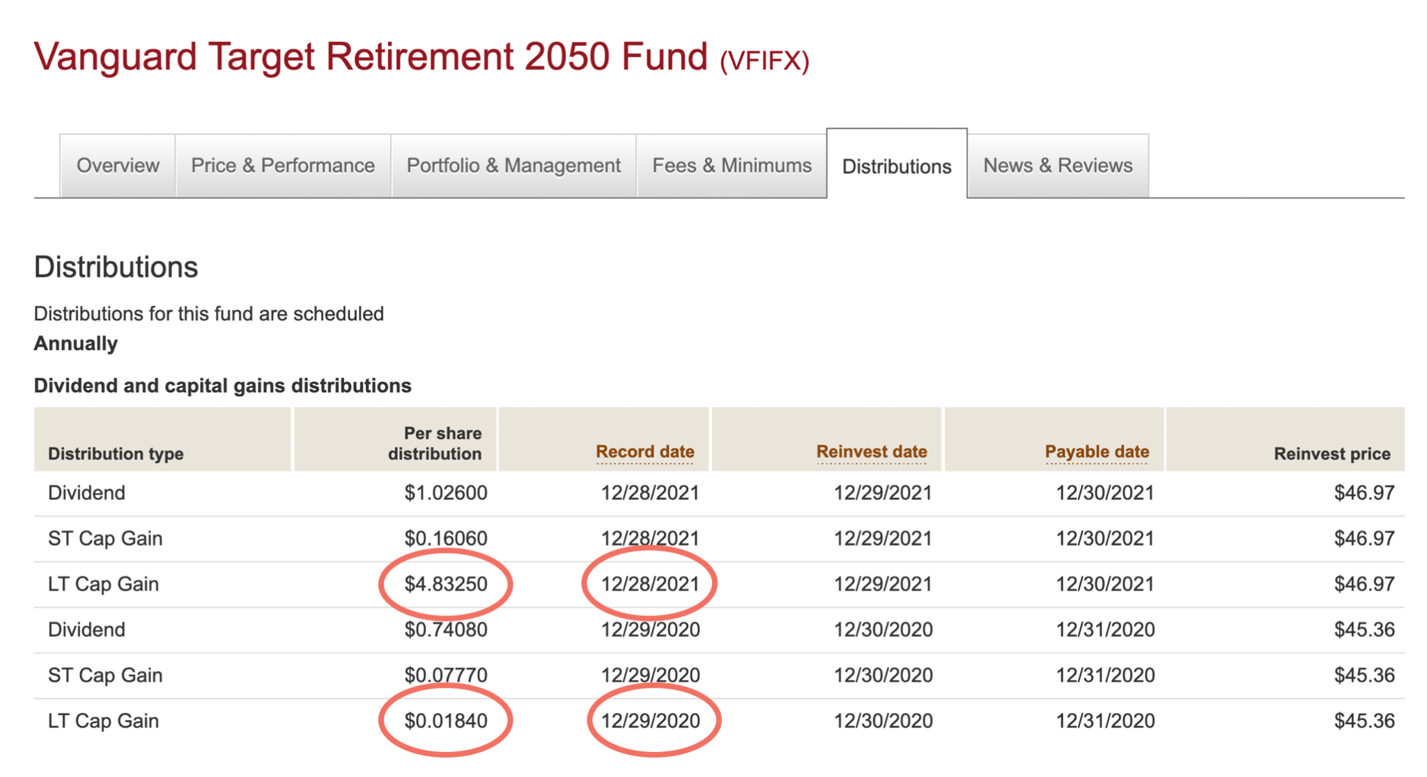This screenshot has height=777, width=1427.
Task: Switch to Price & Performance tab
Action: tap(283, 166)
